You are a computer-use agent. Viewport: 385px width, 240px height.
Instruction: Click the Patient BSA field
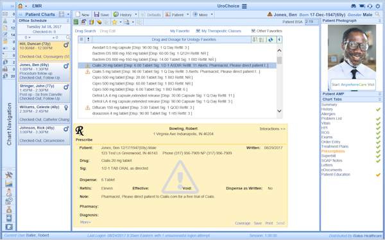[x=311, y=22]
